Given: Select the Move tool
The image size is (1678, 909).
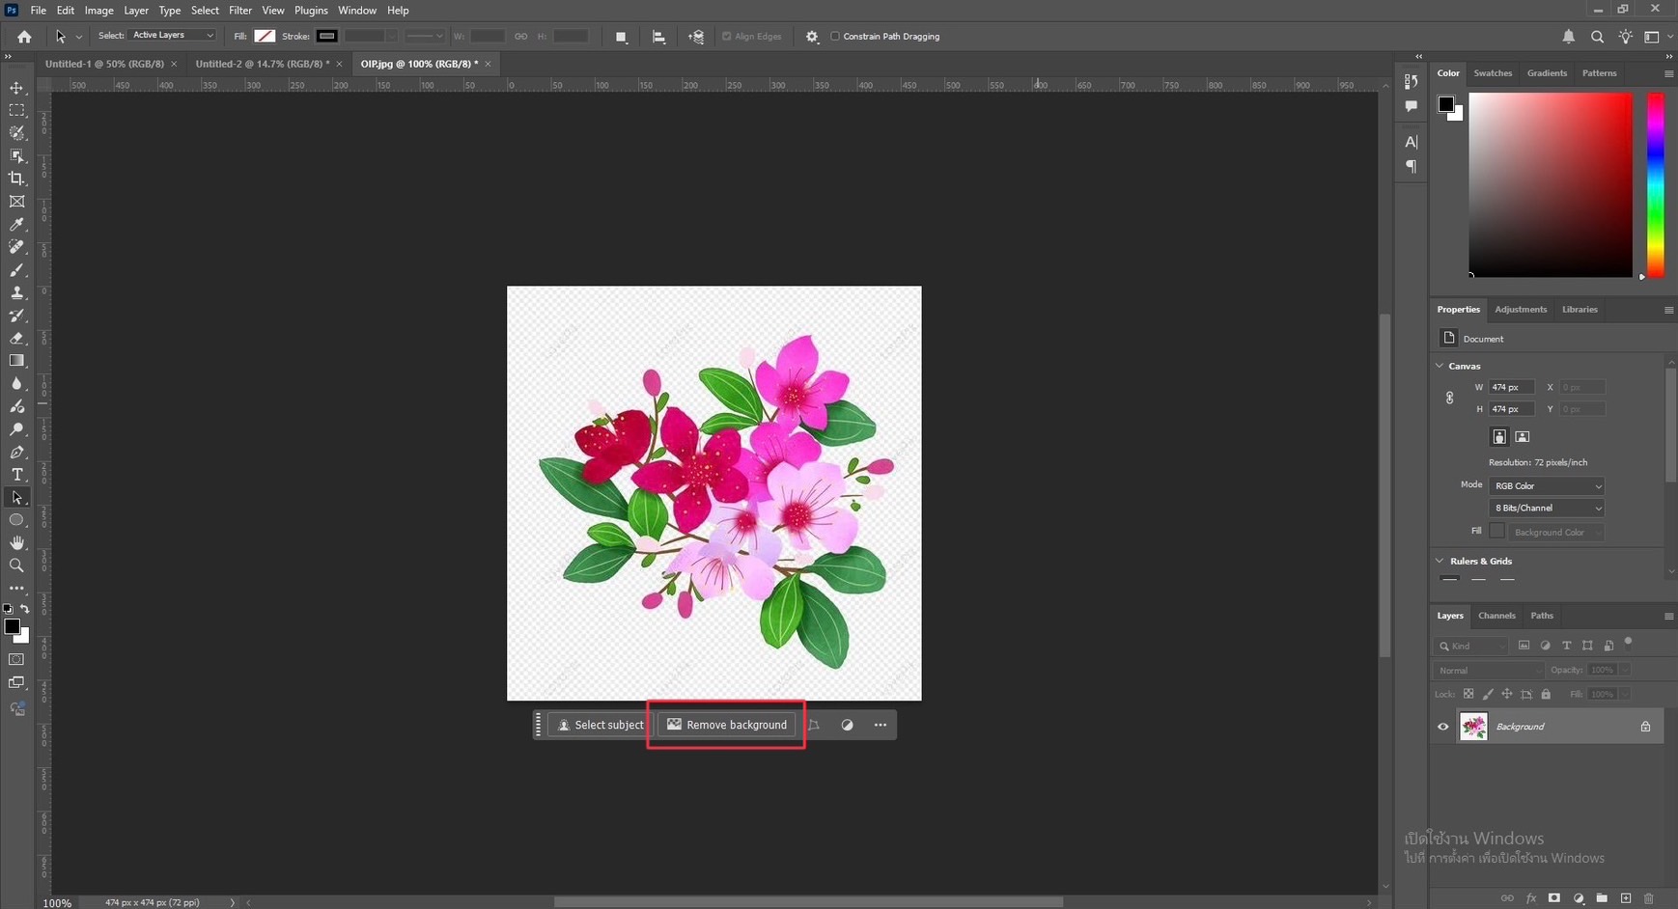Looking at the screenshot, I should click(x=16, y=88).
